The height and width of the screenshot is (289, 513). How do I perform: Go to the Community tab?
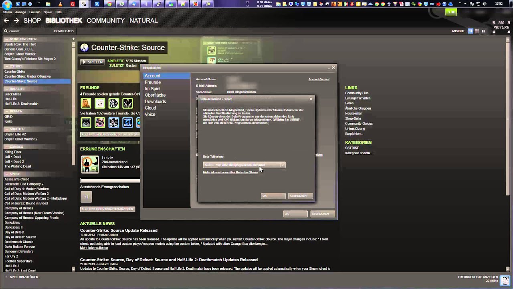click(105, 20)
